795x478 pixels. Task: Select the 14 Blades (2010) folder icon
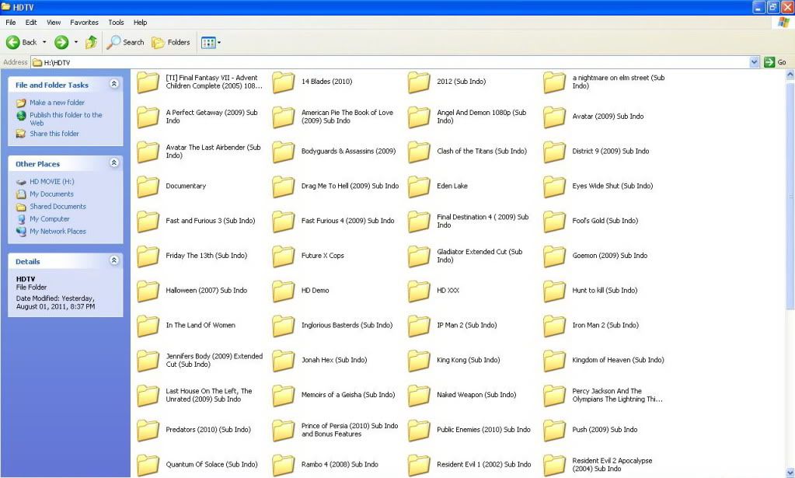284,82
